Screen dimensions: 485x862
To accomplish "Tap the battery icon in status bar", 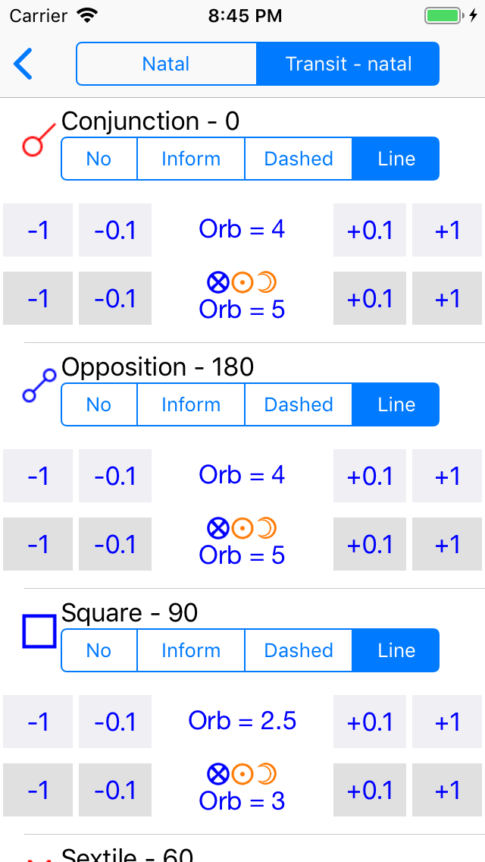I will coord(443,15).
